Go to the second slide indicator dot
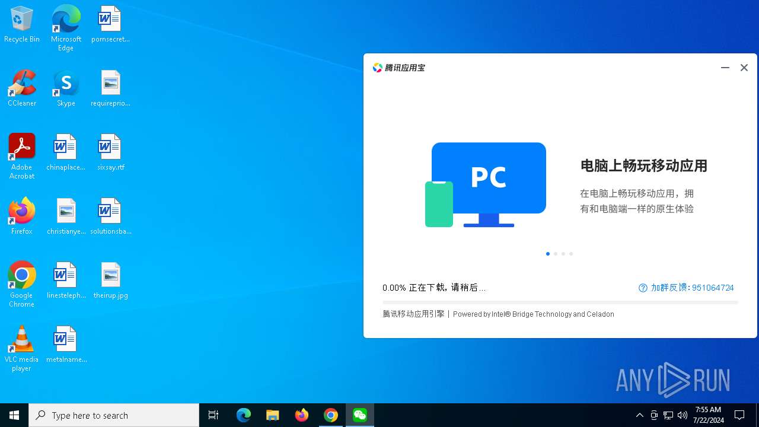The width and height of the screenshot is (759, 427). pyautogui.click(x=556, y=254)
